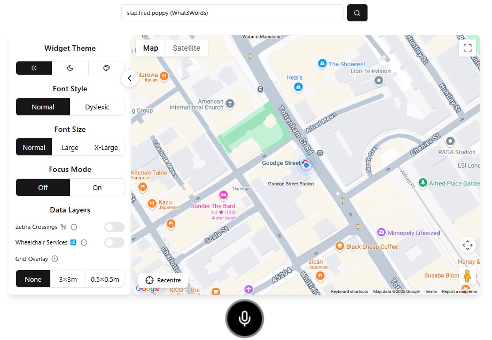
Task: Choose the custom palette theme icon
Action: coord(106,68)
